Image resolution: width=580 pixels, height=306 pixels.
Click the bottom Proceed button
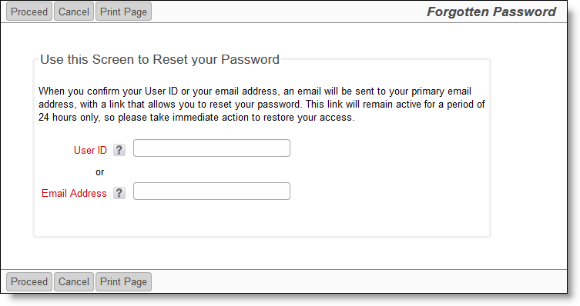29,281
